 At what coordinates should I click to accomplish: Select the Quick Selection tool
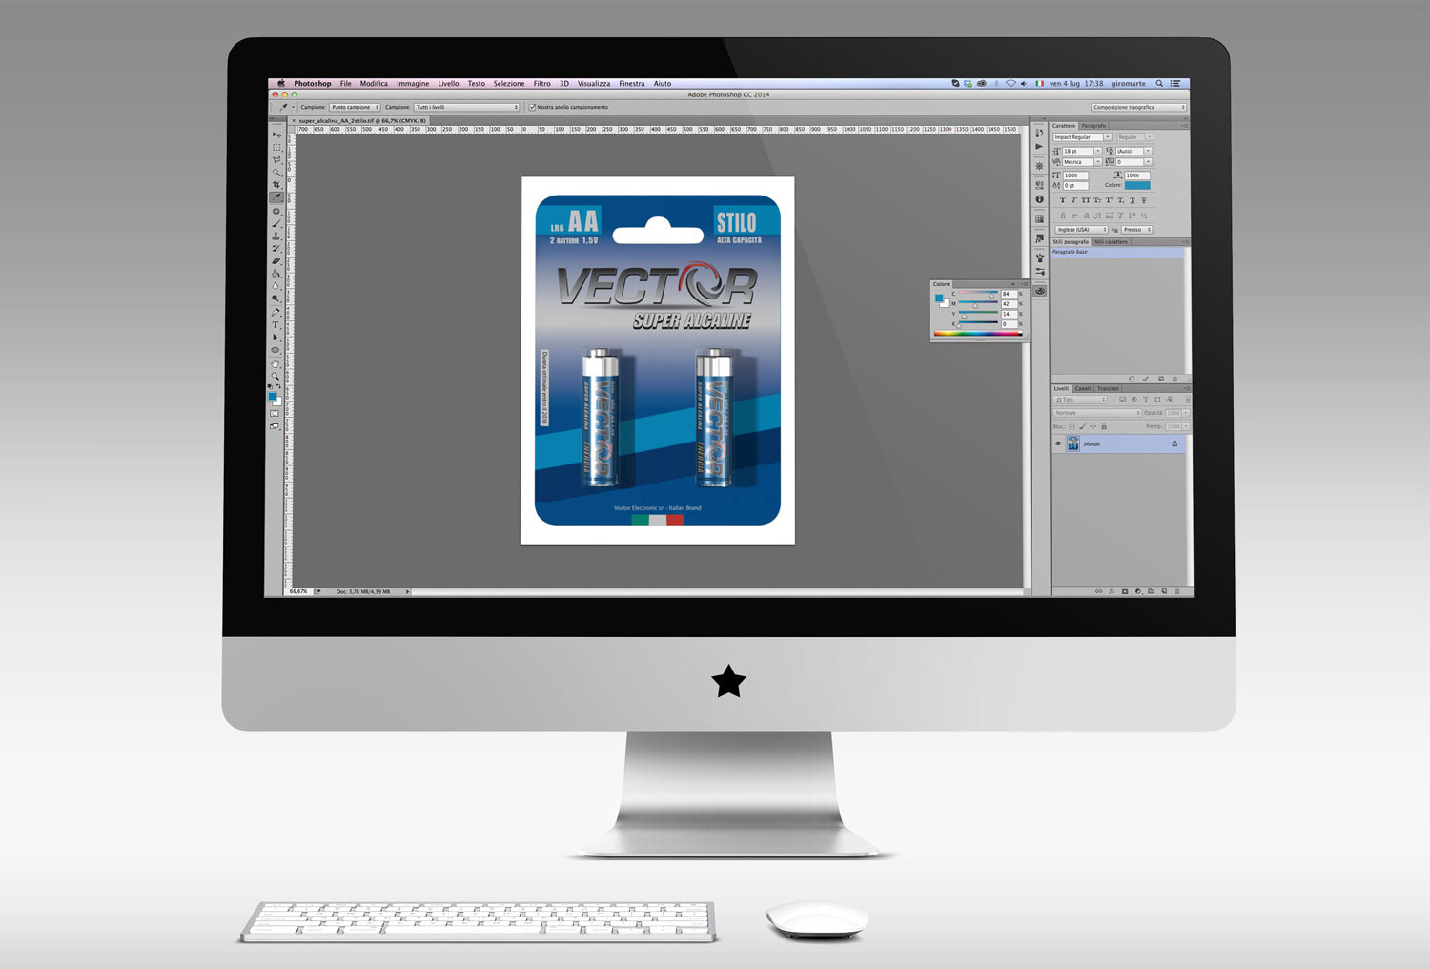(276, 172)
